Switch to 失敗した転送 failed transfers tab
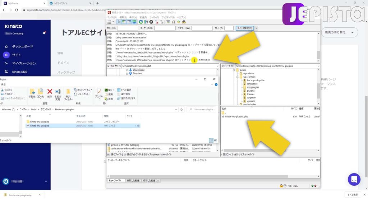 133,181
